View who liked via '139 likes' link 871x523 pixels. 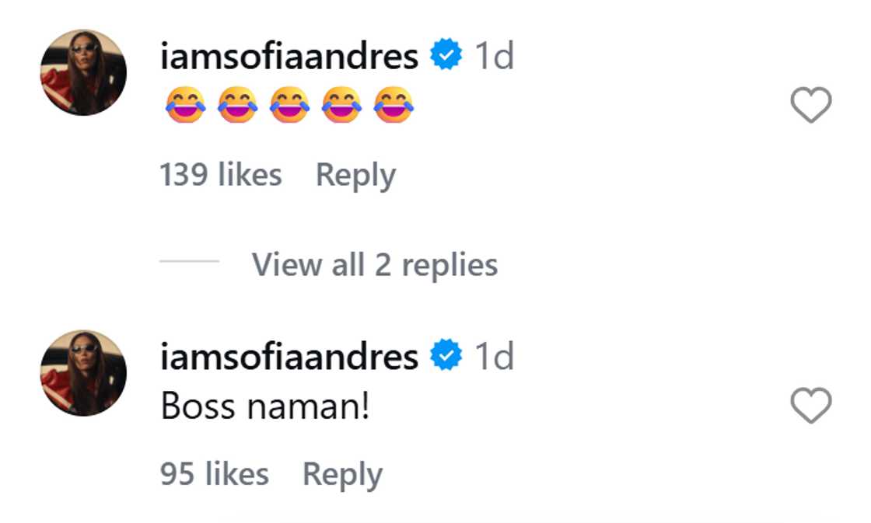click(220, 174)
